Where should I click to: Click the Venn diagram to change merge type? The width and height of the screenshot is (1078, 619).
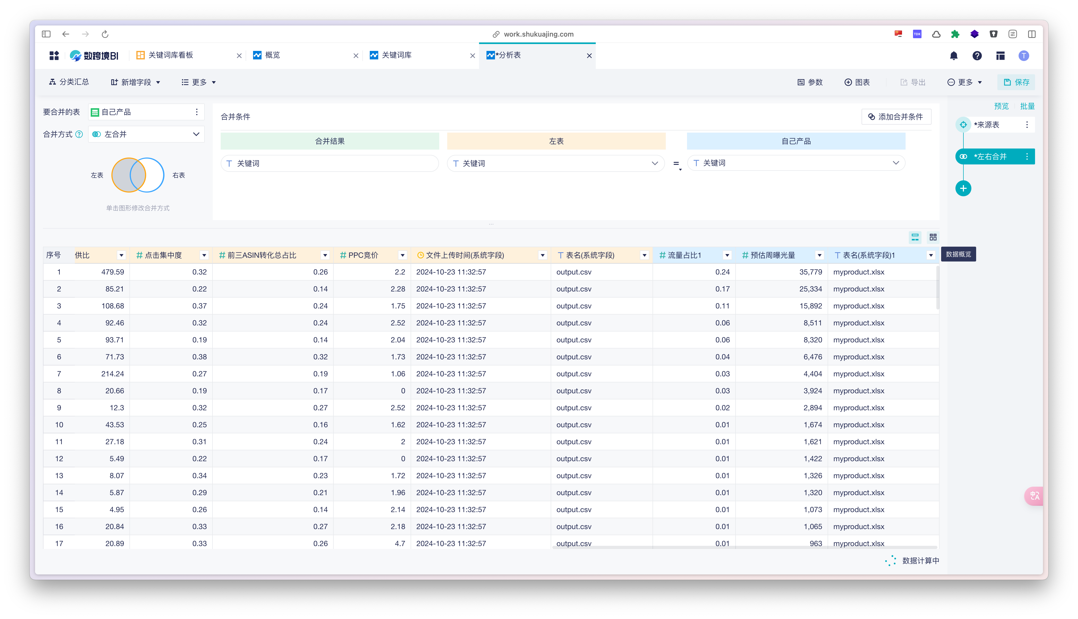pos(138,175)
